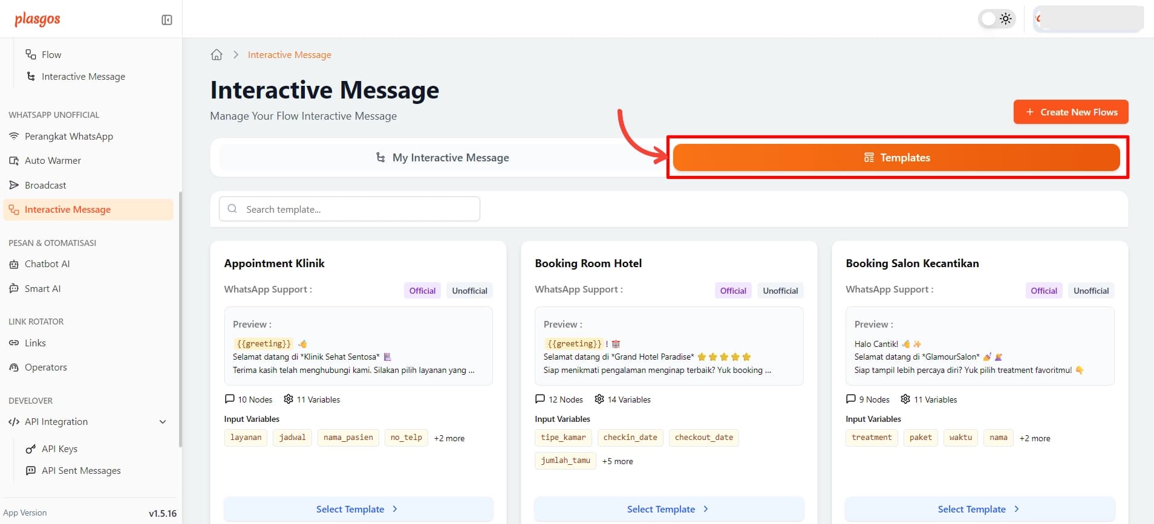Click the jadwal variable tag
Viewport: 1154px width, 524px height.
pos(292,438)
